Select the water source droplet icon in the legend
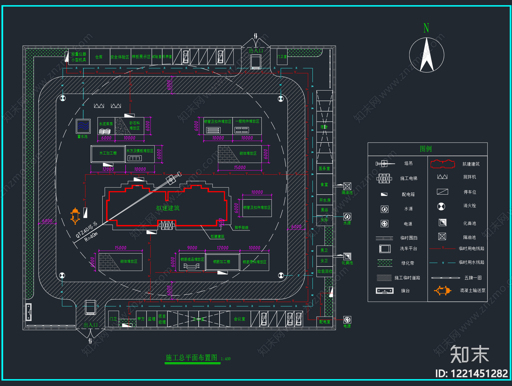Screen dimensions: 512x386 [385, 209]
